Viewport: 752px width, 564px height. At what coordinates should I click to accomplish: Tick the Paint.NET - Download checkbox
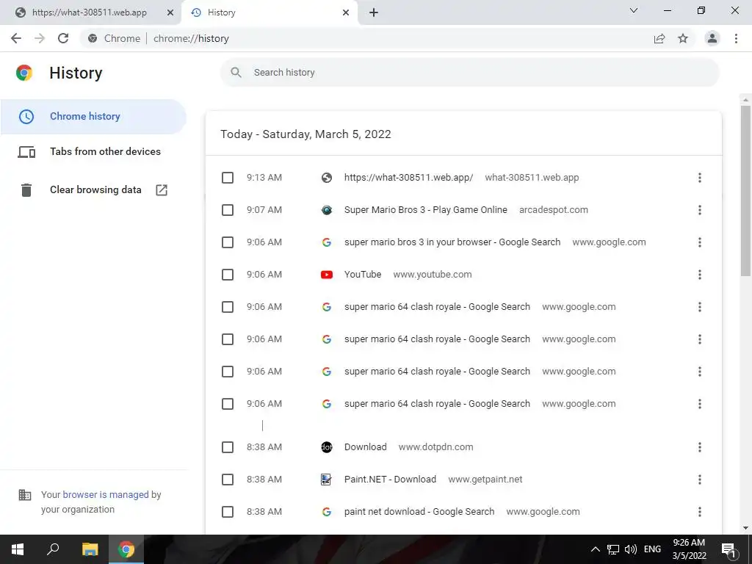228,480
